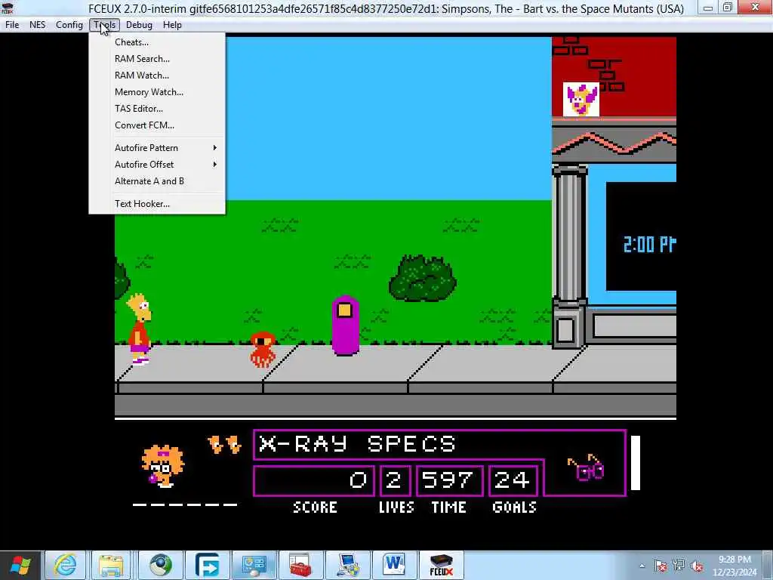Launch Internet Explorer from taskbar
Image resolution: width=773 pixels, height=580 pixels.
(x=66, y=566)
